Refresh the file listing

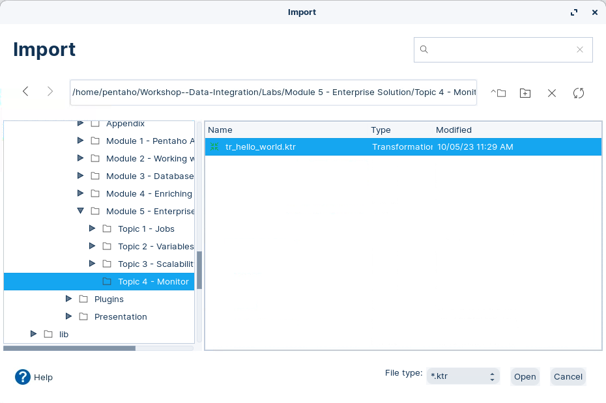tap(579, 93)
